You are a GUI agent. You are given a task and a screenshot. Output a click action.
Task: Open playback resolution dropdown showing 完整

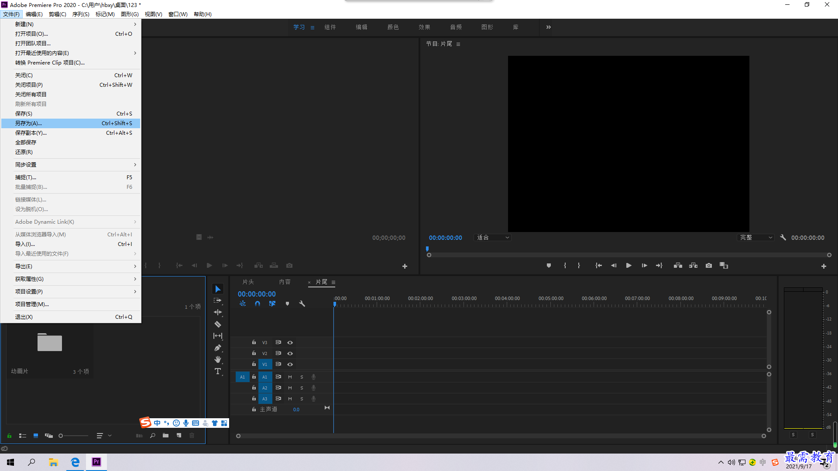pos(756,238)
